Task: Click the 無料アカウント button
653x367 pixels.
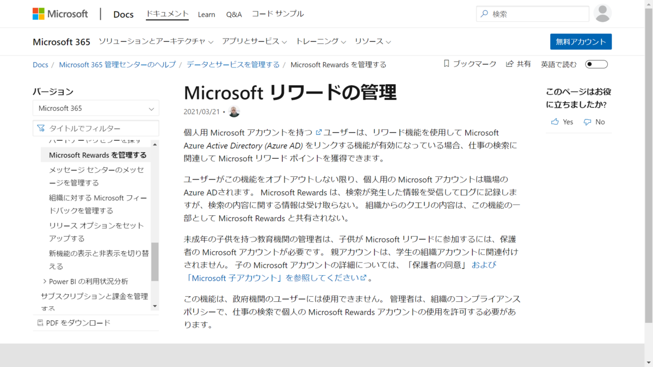Action: pos(581,42)
